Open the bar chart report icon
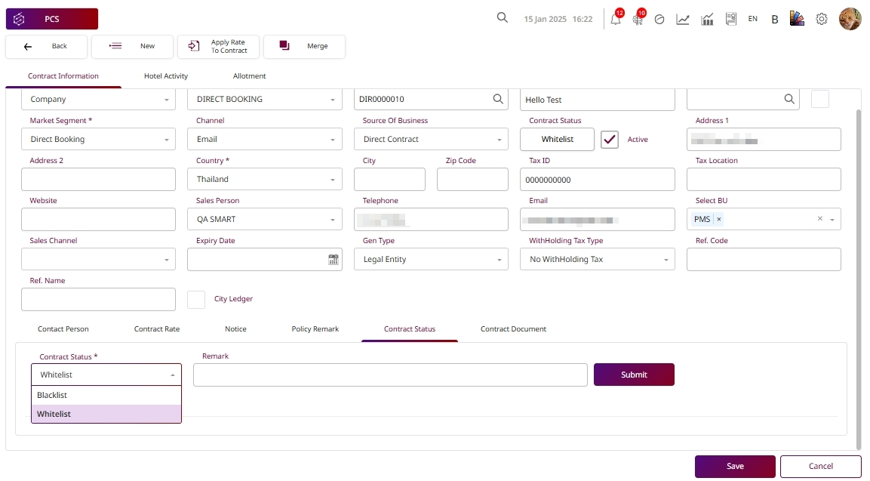 707,20
